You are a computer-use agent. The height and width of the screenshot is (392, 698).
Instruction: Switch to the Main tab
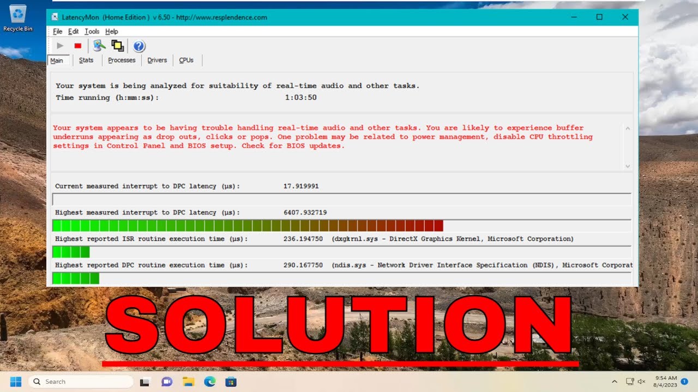point(57,60)
